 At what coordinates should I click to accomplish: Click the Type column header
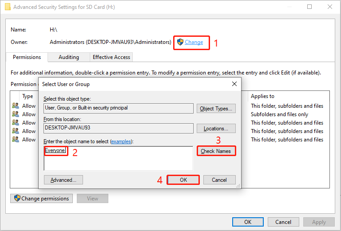pos(28,96)
